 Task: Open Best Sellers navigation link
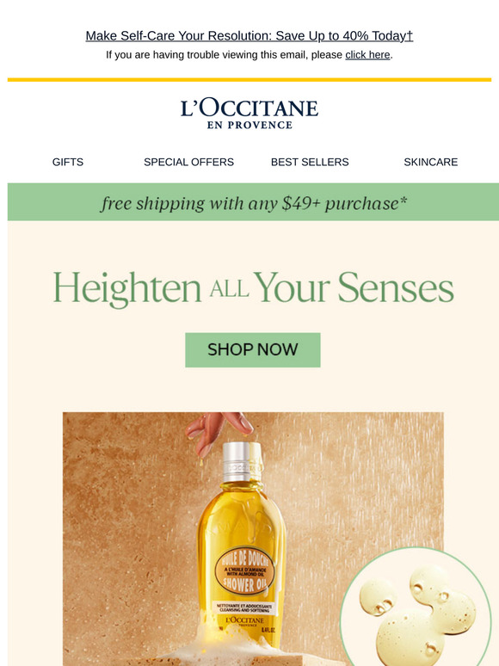point(310,162)
